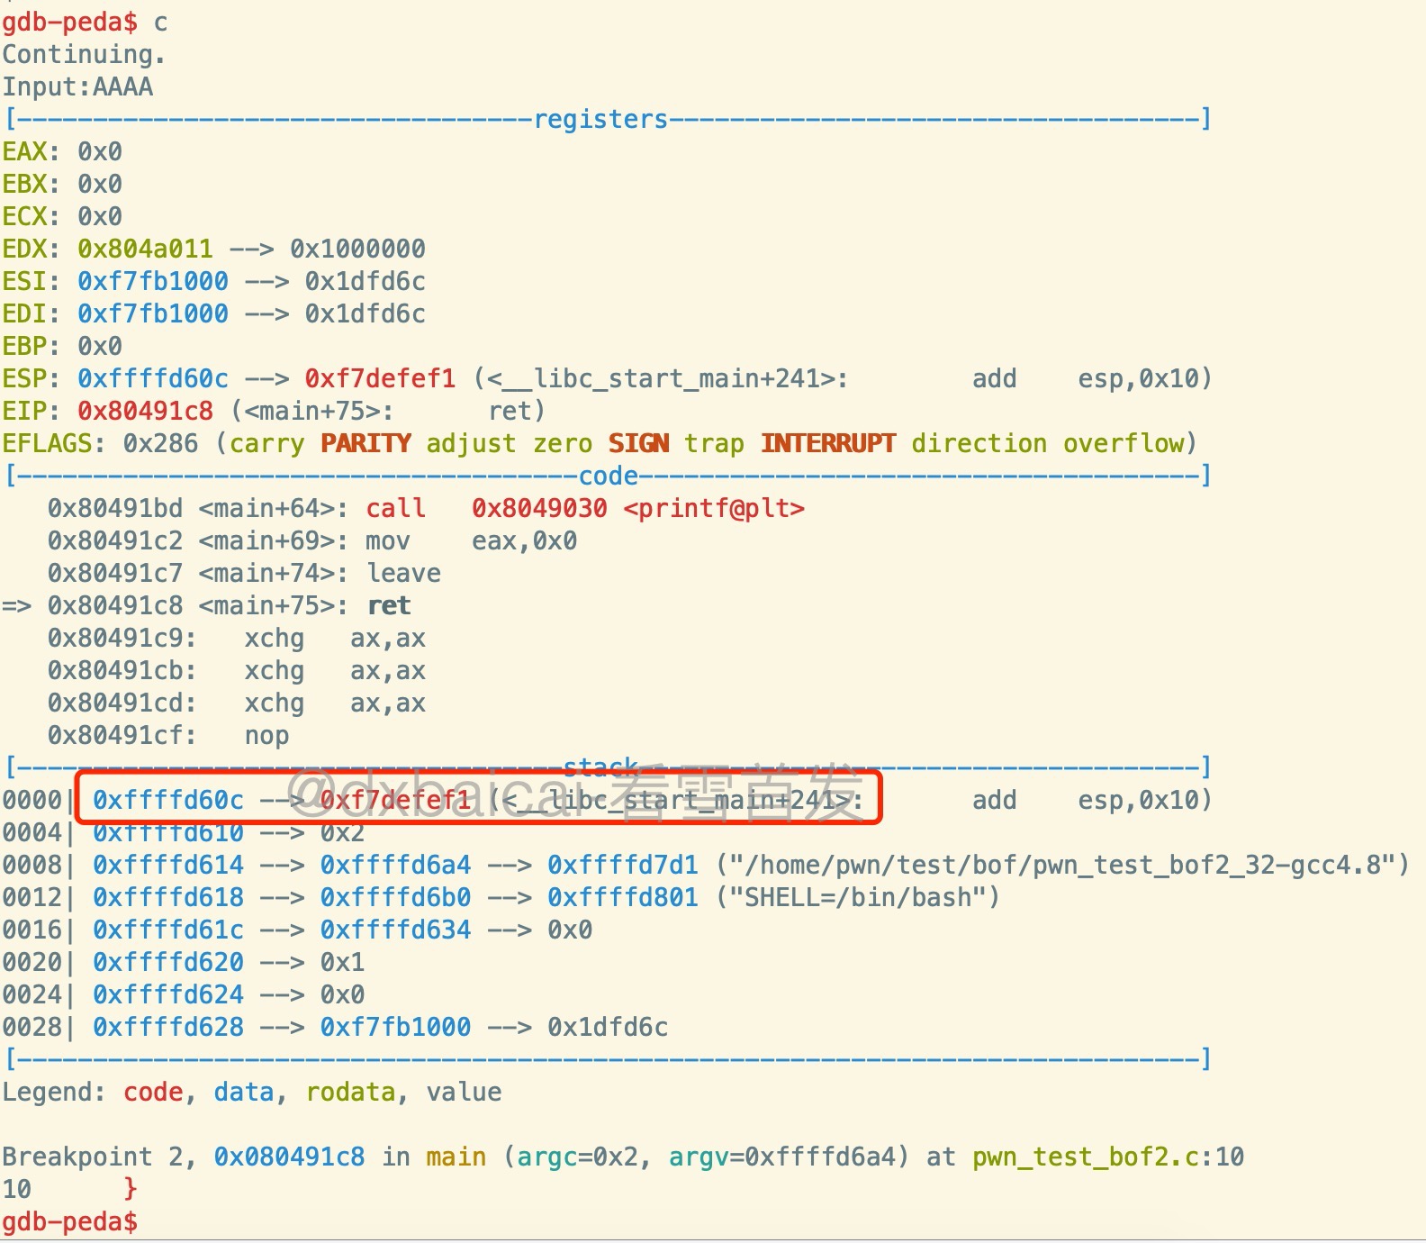1426x1243 pixels.
Task: Click the "PARITY" flag in EFLAGS
Action: 366,444
